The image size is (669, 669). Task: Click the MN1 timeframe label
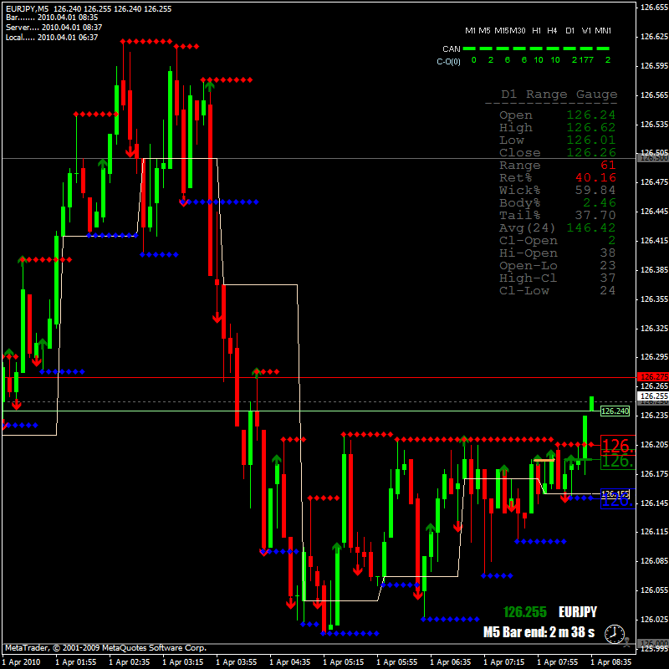(x=603, y=31)
